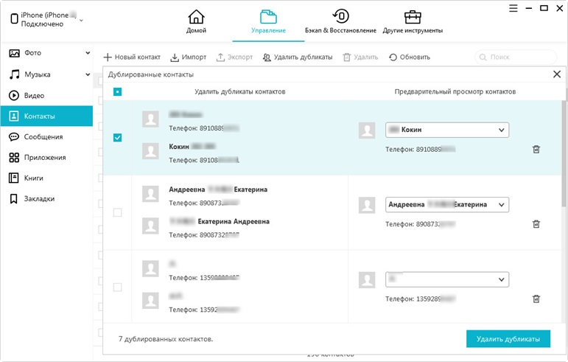
Task: Click the avatar beside bold name Кокин in list
Action: click(x=150, y=150)
